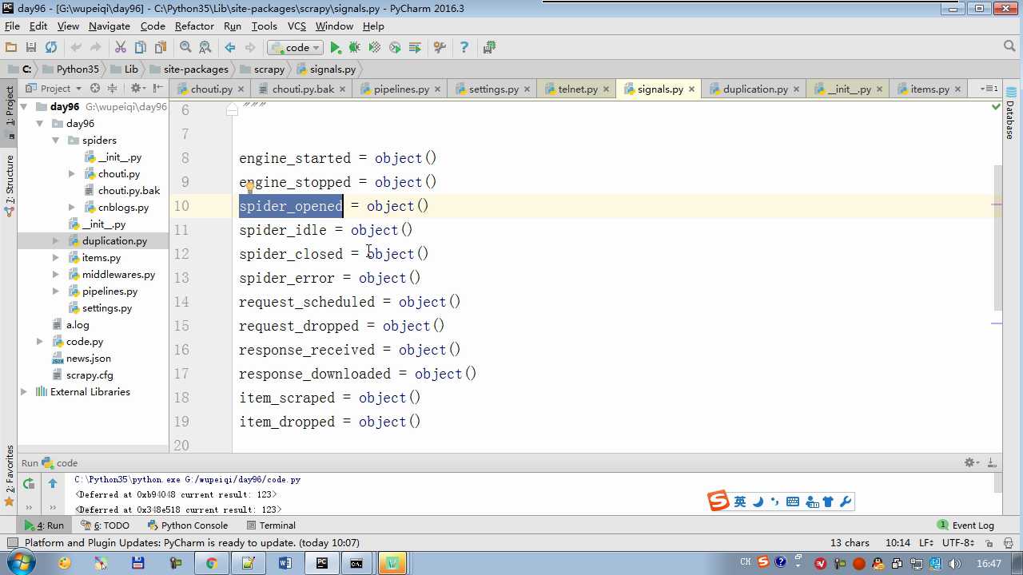The width and height of the screenshot is (1023, 575).
Task: Open the line separator LF dropdown
Action: coord(926,543)
